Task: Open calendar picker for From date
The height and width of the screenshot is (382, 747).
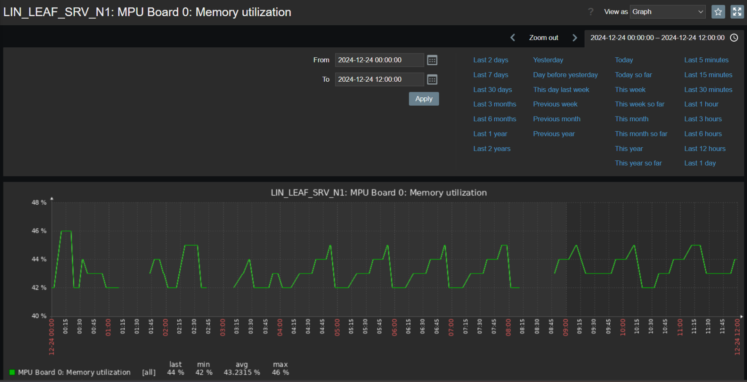Action: pos(432,60)
